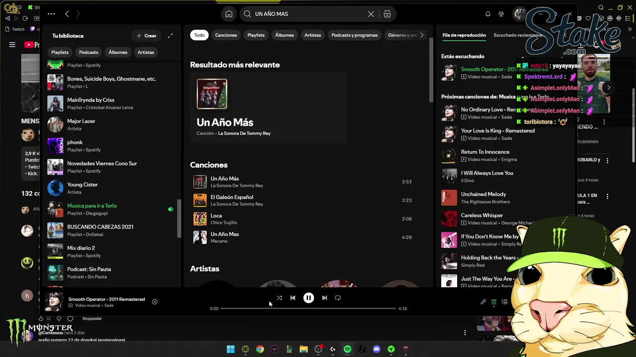Open Musica para ir a Terlo playlist
This screenshot has height=357, width=636.
[112, 209]
